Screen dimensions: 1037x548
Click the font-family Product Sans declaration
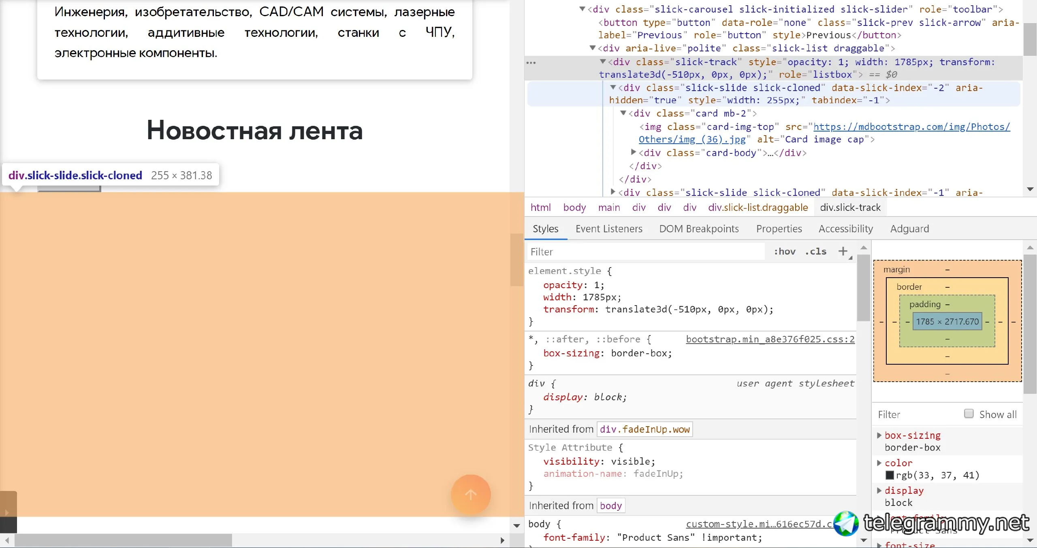(x=653, y=537)
